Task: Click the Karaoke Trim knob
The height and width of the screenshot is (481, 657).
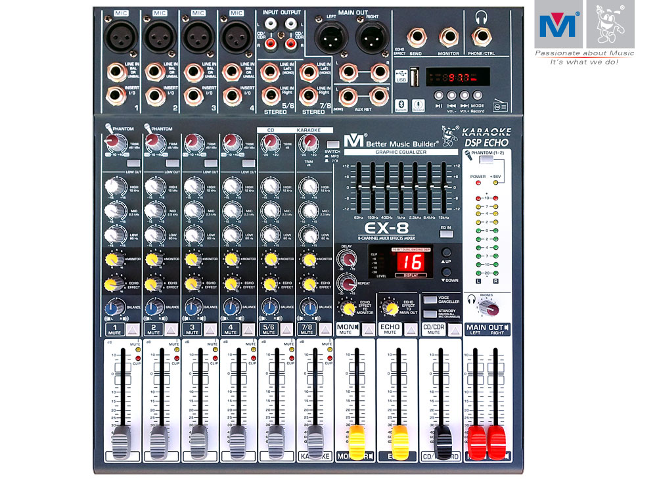Action: coord(309,144)
